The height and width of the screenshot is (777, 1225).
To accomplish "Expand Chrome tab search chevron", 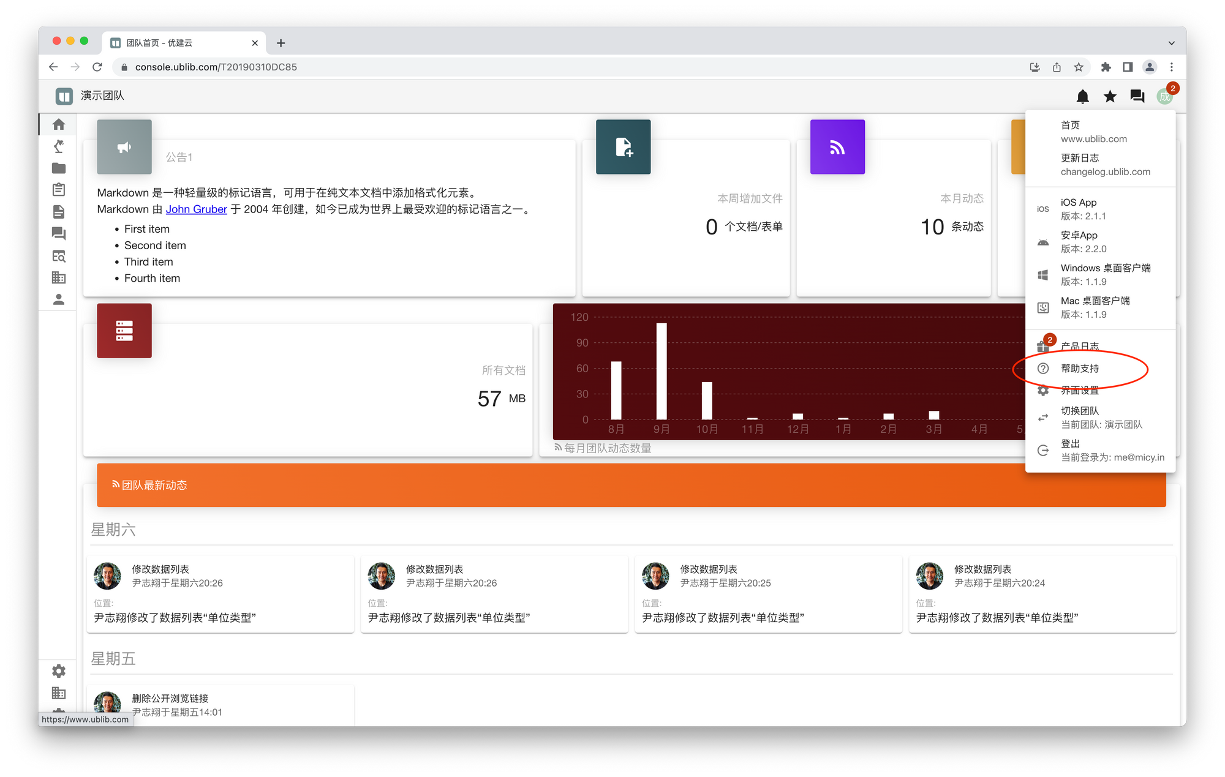I will click(x=1171, y=43).
